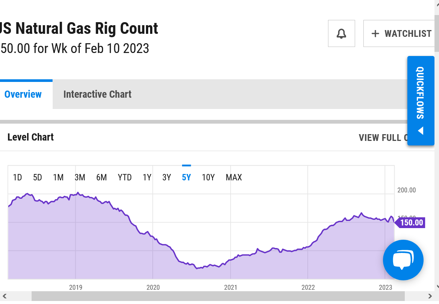This screenshot has width=439, height=304.
Task: Switch chart to 3Y range
Action: [x=167, y=177]
